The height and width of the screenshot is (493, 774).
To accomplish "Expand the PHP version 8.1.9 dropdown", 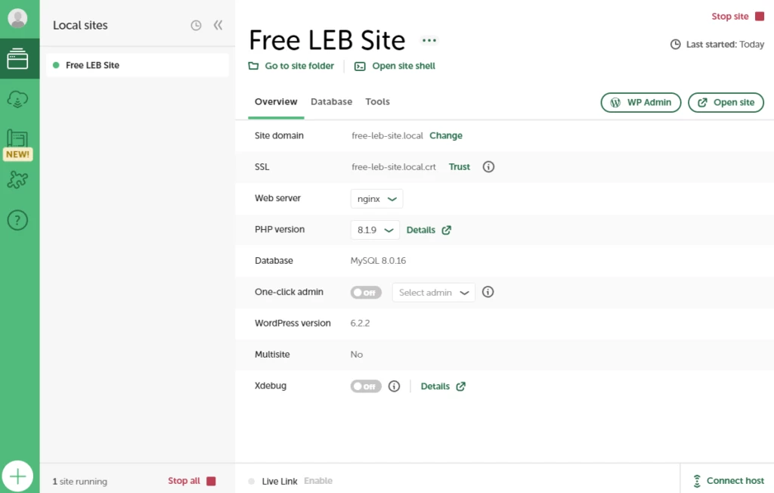I will click(375, 230).
